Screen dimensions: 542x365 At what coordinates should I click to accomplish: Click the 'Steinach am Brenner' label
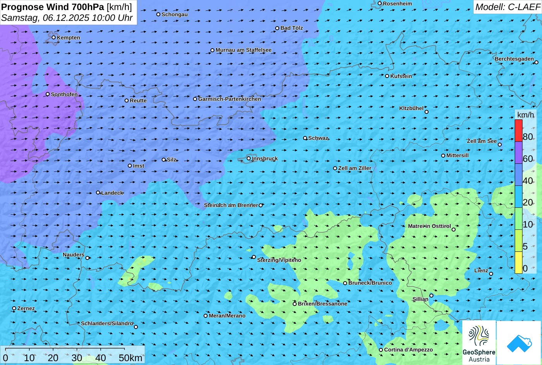(x=231, y=205)
